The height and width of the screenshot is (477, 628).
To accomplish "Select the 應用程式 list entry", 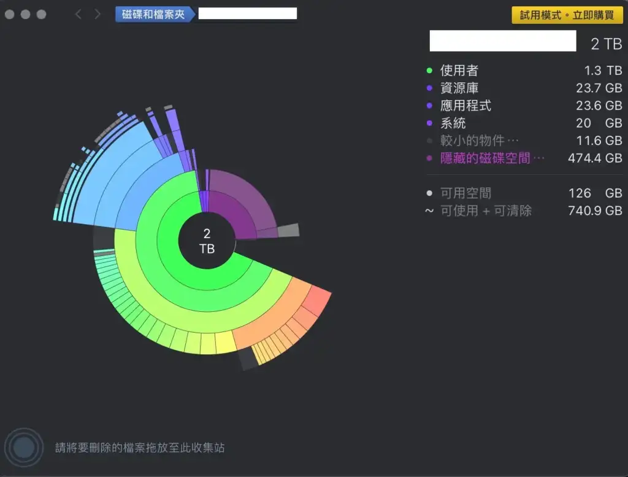I will pyautogui.click(x=465, y=106).
